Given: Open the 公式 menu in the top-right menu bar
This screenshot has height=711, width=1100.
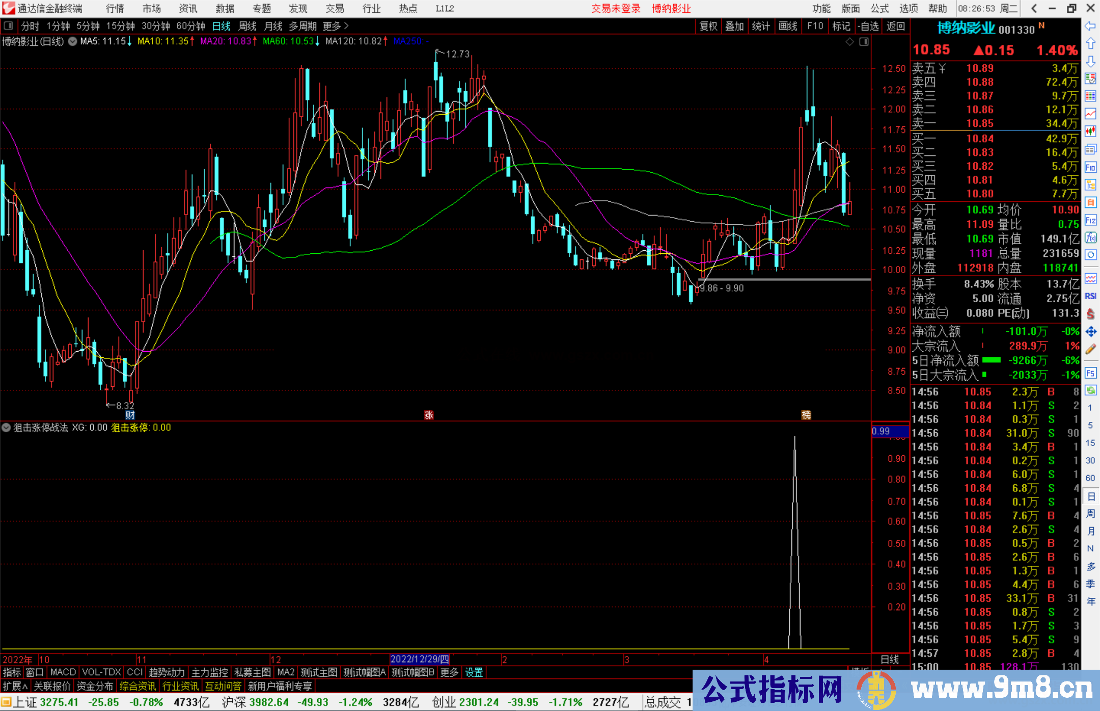Looking at the screenshot, I should point(879,9).
